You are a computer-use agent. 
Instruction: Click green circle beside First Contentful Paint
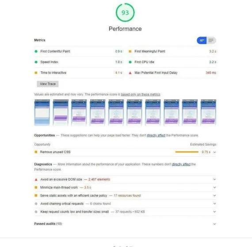(x=36, y=51)
